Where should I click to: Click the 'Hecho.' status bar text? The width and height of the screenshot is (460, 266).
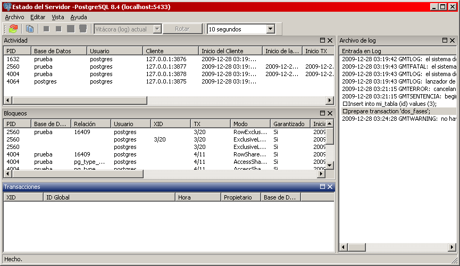[x=13, y=259]
